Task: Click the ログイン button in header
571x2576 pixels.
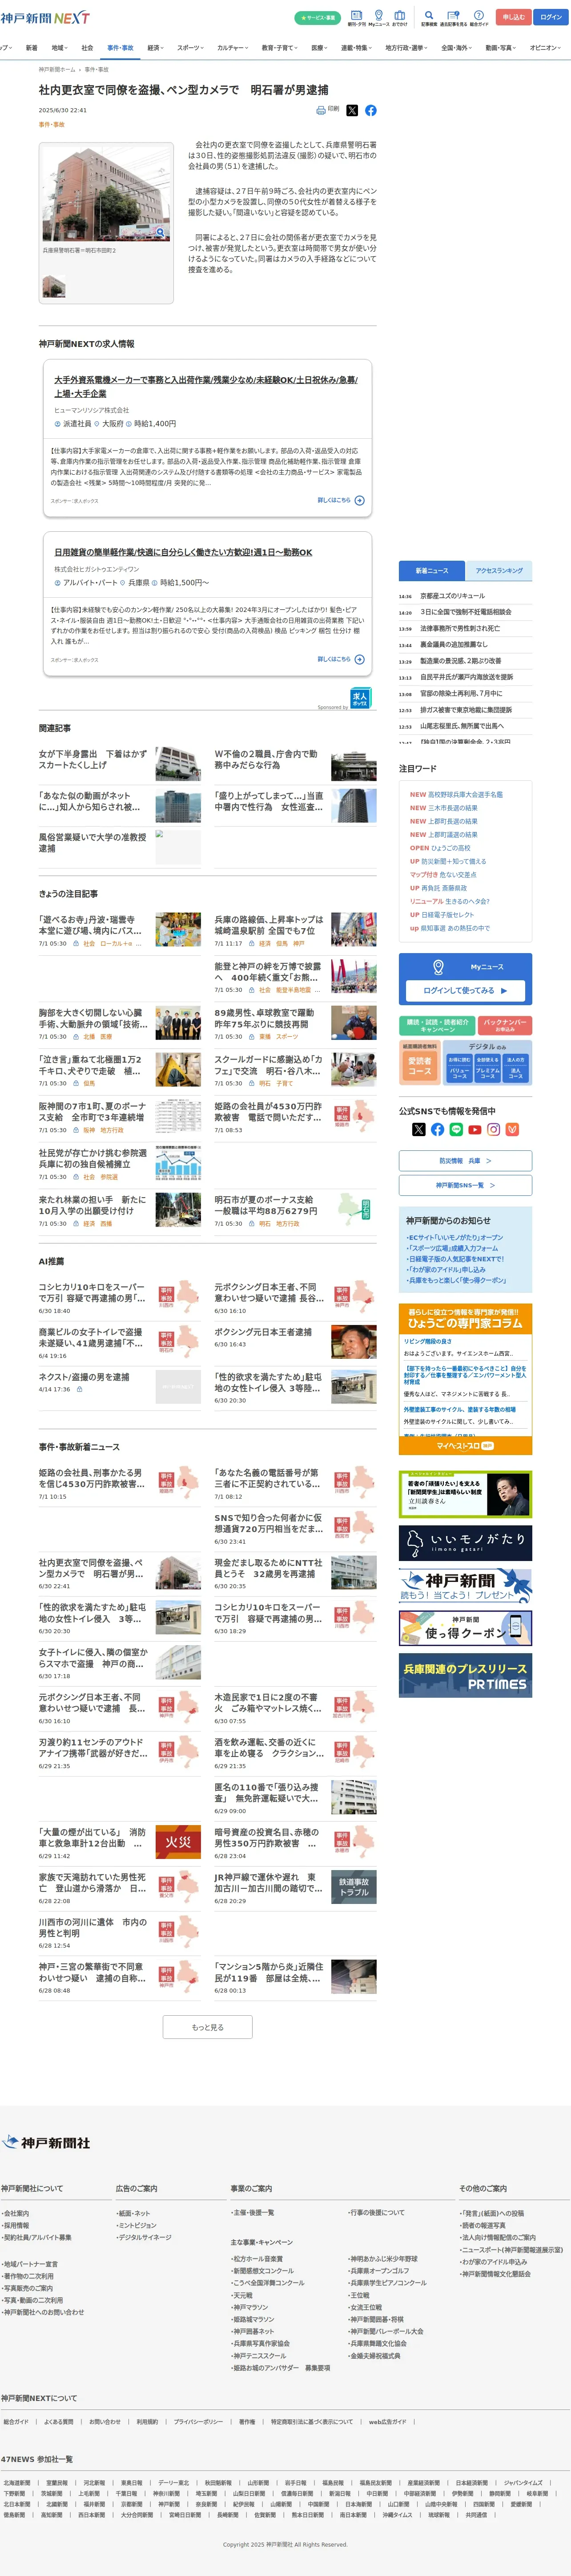Action: (551, 17)
